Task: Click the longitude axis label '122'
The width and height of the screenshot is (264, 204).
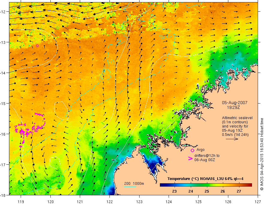Action: click(109, 202)
